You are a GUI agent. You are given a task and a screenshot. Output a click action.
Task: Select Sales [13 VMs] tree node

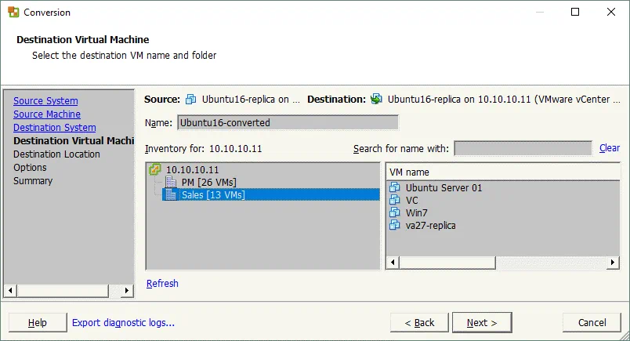pyautogui.click(x=212, y=194)
